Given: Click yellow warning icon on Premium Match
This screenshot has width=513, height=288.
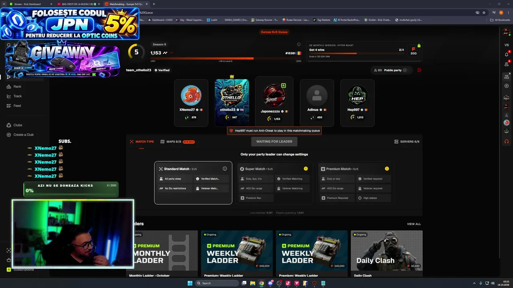Looking at the screenshot, I should [x=387, y=169].
